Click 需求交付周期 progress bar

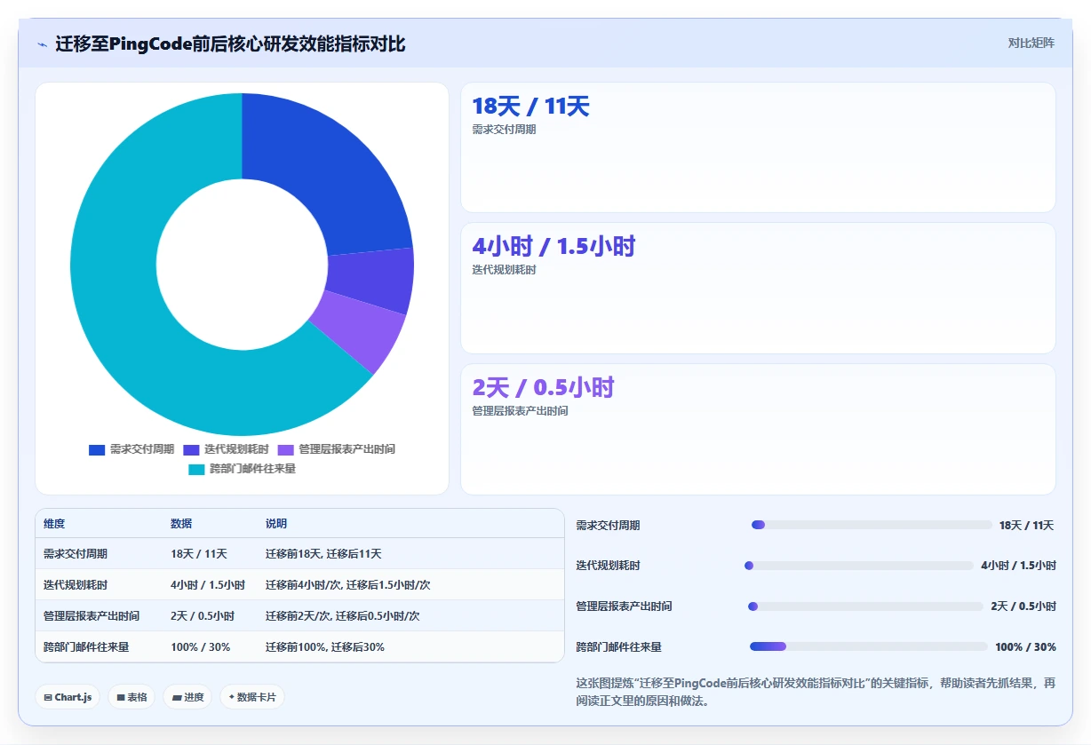(872, 525)
